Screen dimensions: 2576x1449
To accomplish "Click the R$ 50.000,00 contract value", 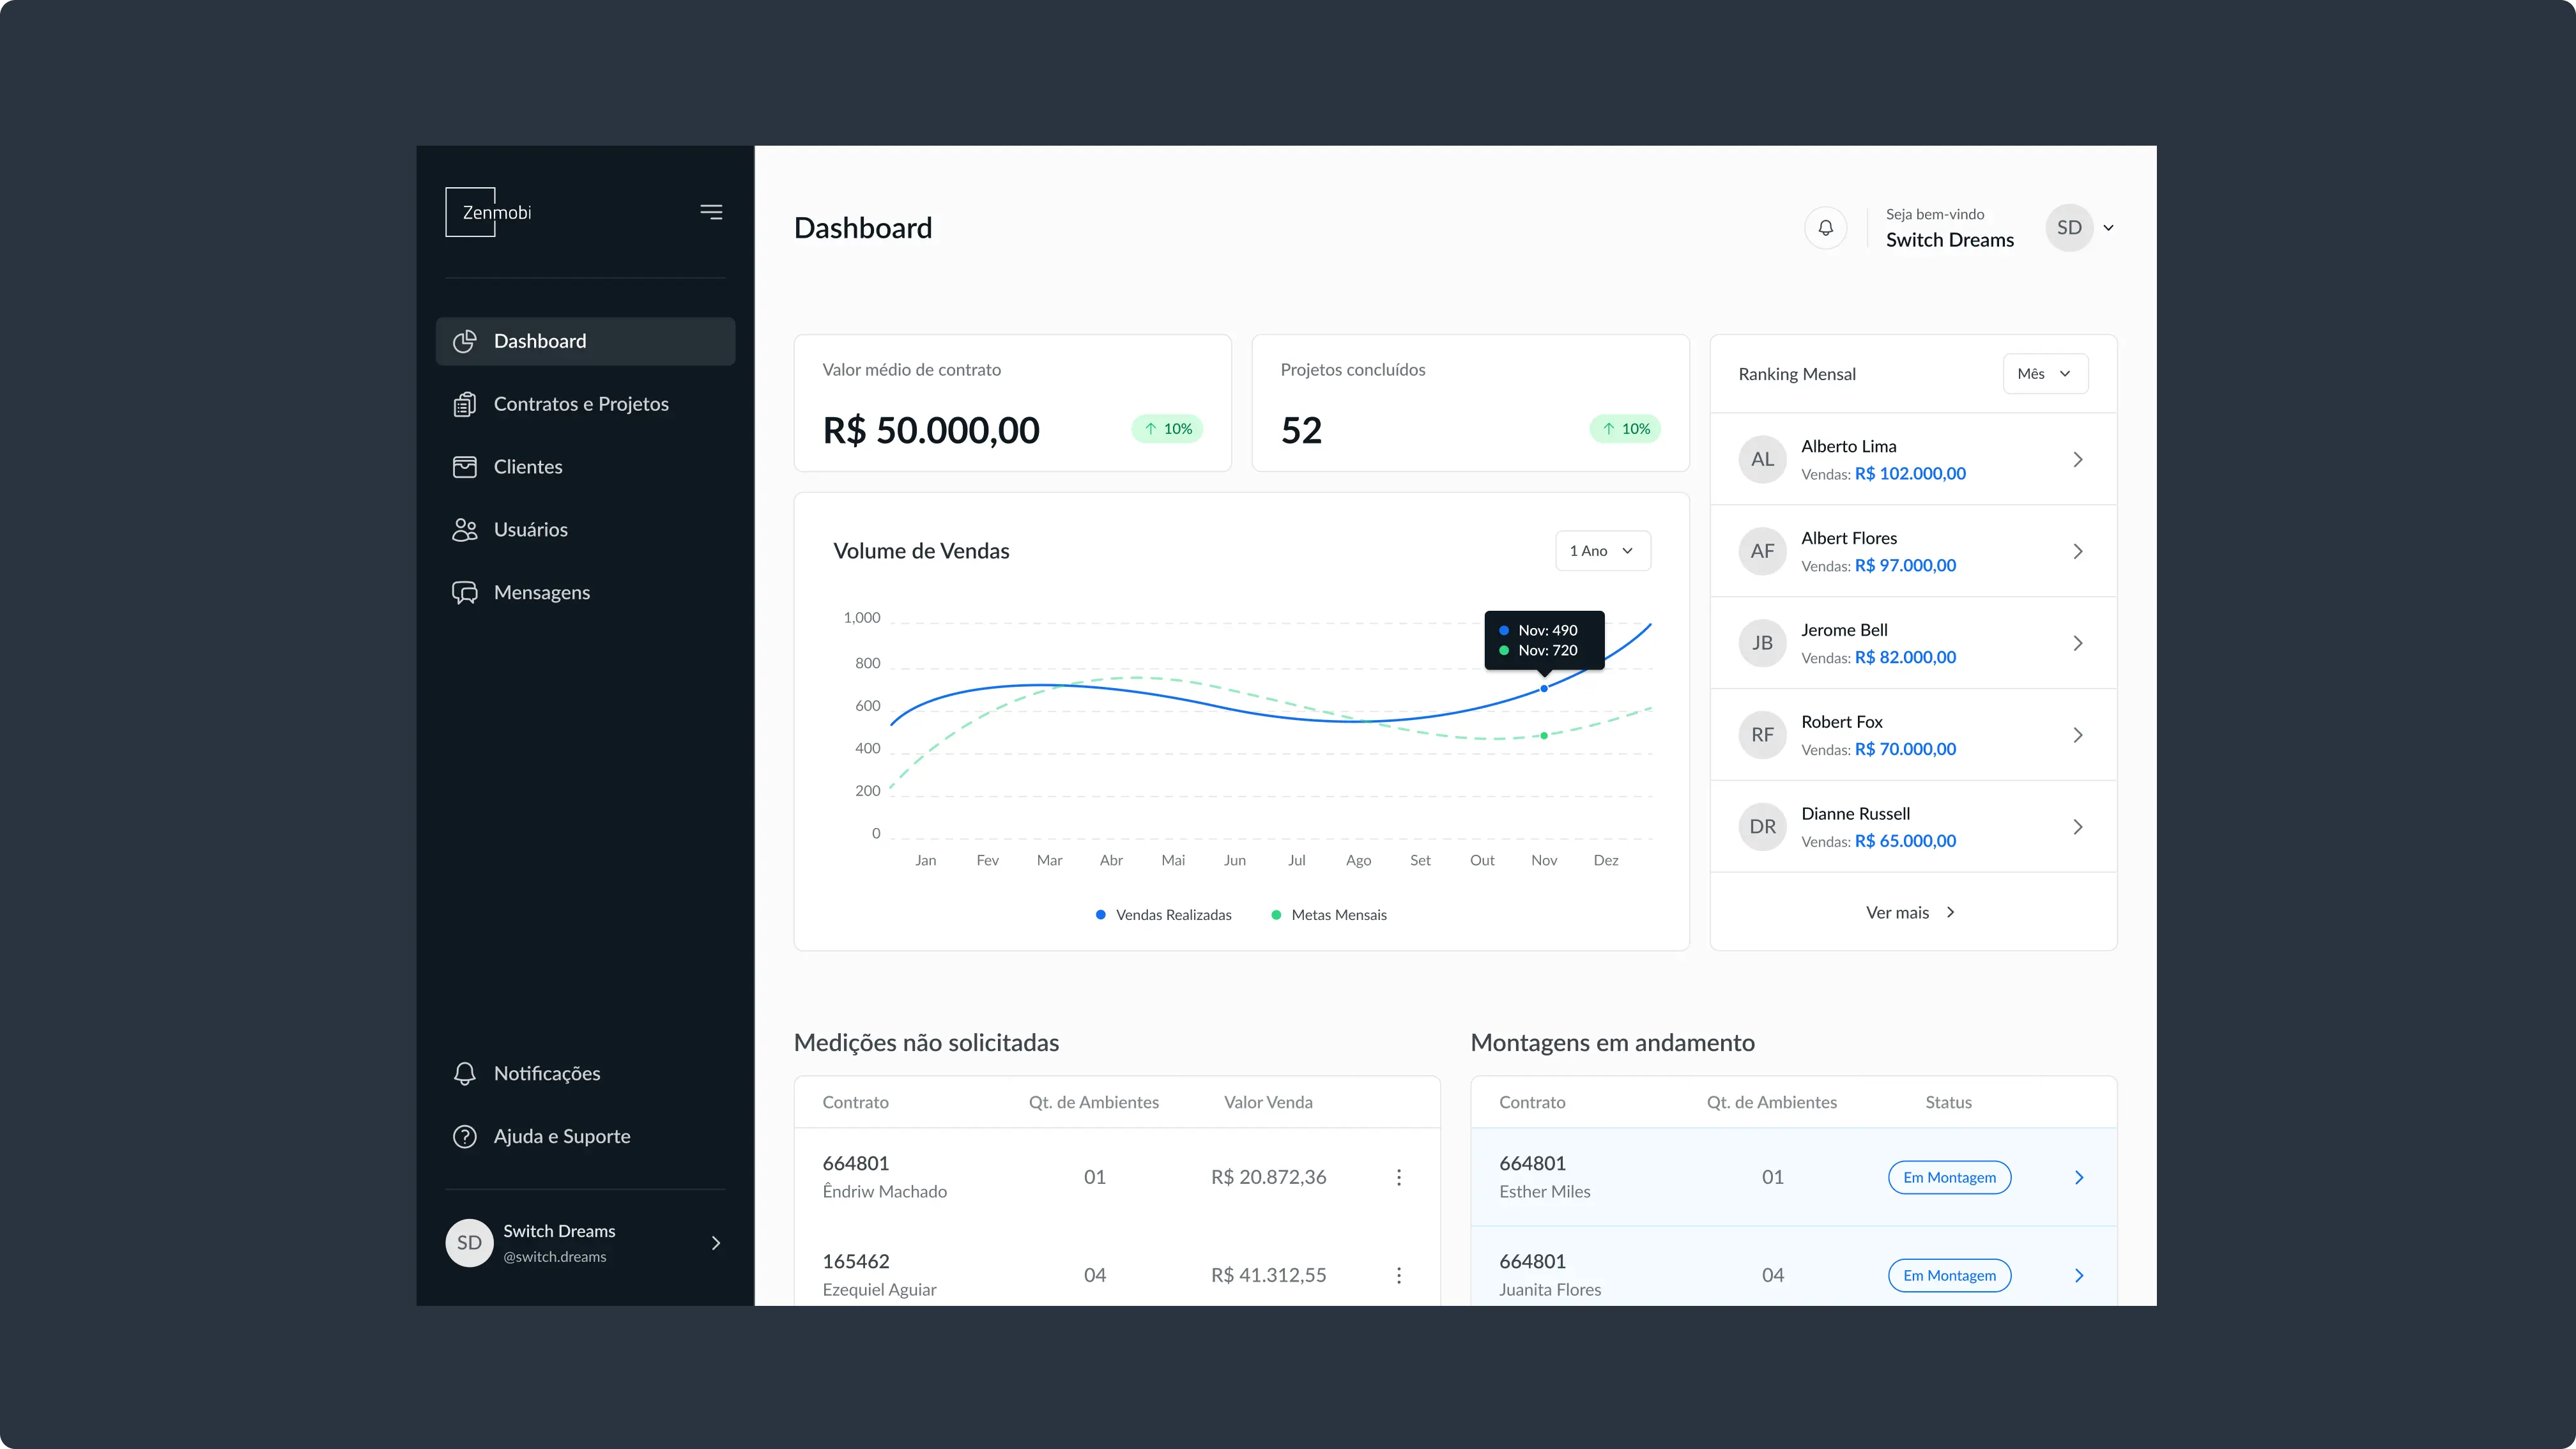I will click(x=931, y=430).
